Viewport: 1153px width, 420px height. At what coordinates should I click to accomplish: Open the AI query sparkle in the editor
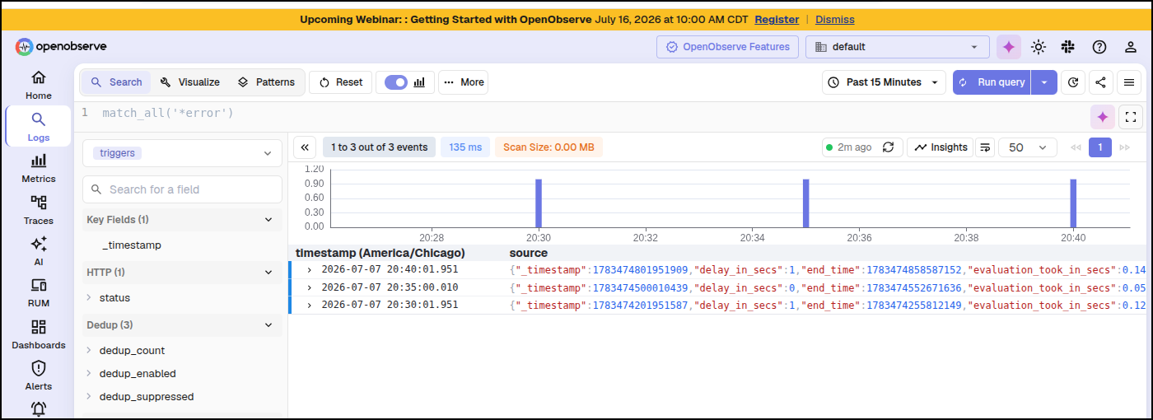[1103, 117]
